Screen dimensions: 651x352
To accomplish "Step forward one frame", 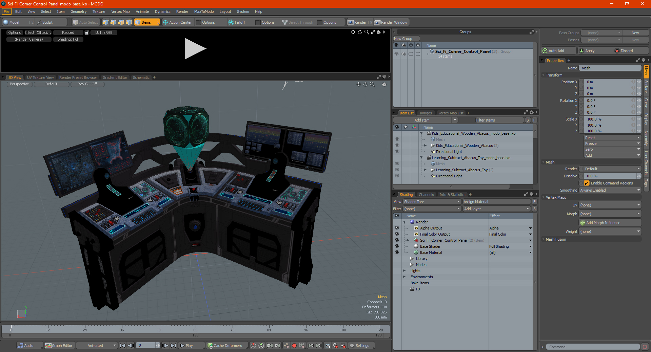I will coord(165,346).
